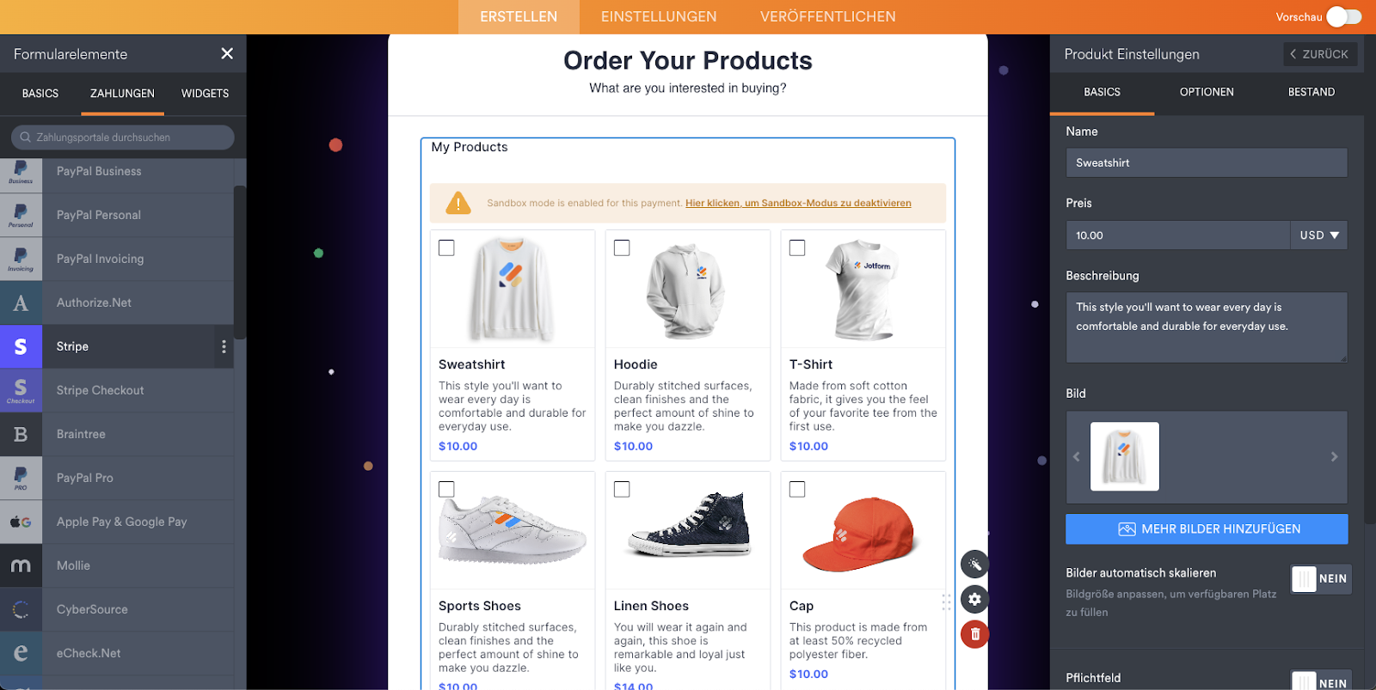Click the Zahlungsportale durchsuchen search field
The image size is (1376, 690).
tap(123, 137)
